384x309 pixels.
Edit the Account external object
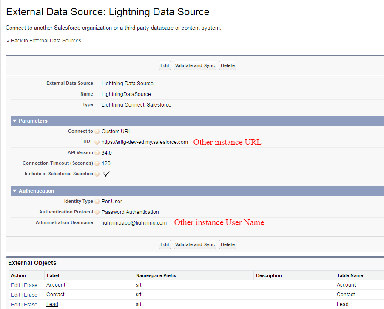[16, 285]
